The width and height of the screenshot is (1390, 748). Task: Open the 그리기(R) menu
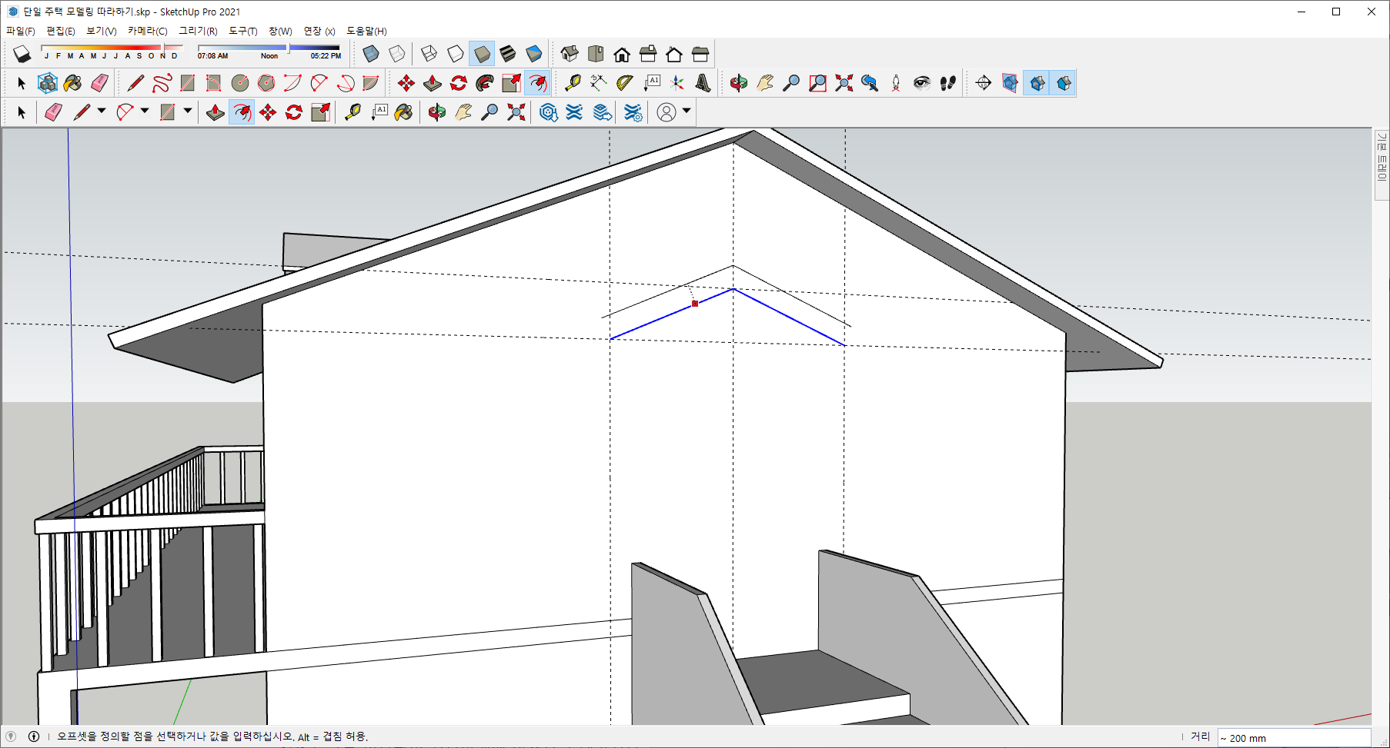click(199, 31)
